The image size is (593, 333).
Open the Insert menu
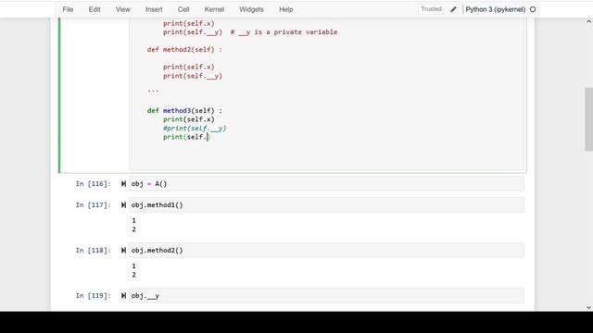(154, 9)
